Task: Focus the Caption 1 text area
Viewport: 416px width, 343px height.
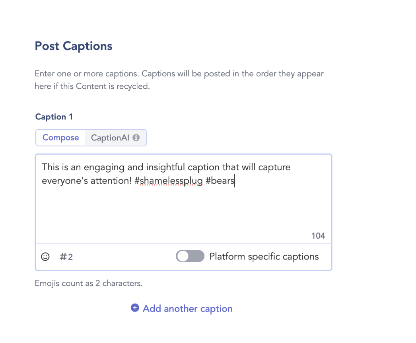Action: 184,198
